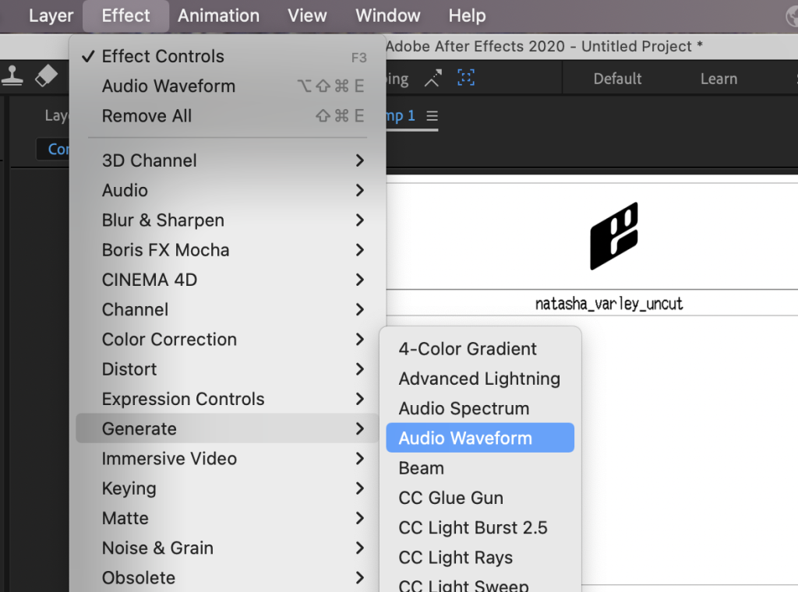Click the snapping collapse arrows icon
The image size is (798, 592).
433,79
